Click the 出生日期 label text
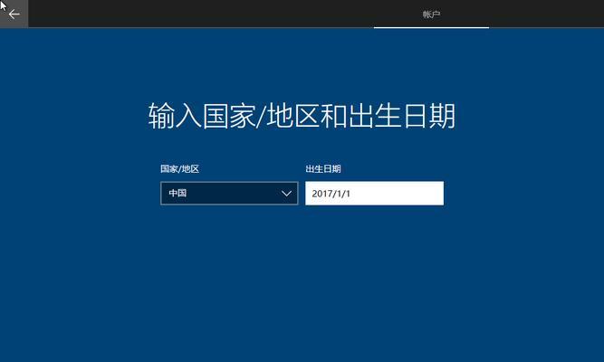Image resolution: width=604 pixels, height=362 pixels. (x=322, y=168)
